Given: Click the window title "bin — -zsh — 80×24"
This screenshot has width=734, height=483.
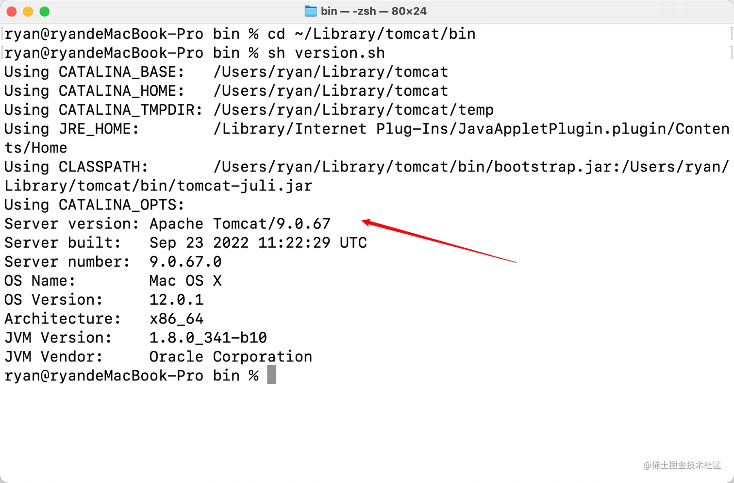Looking at the screenshot, I should coord(374,11).
